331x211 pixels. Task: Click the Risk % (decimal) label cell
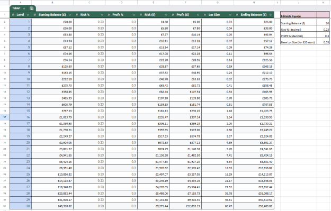coord(299,29)
